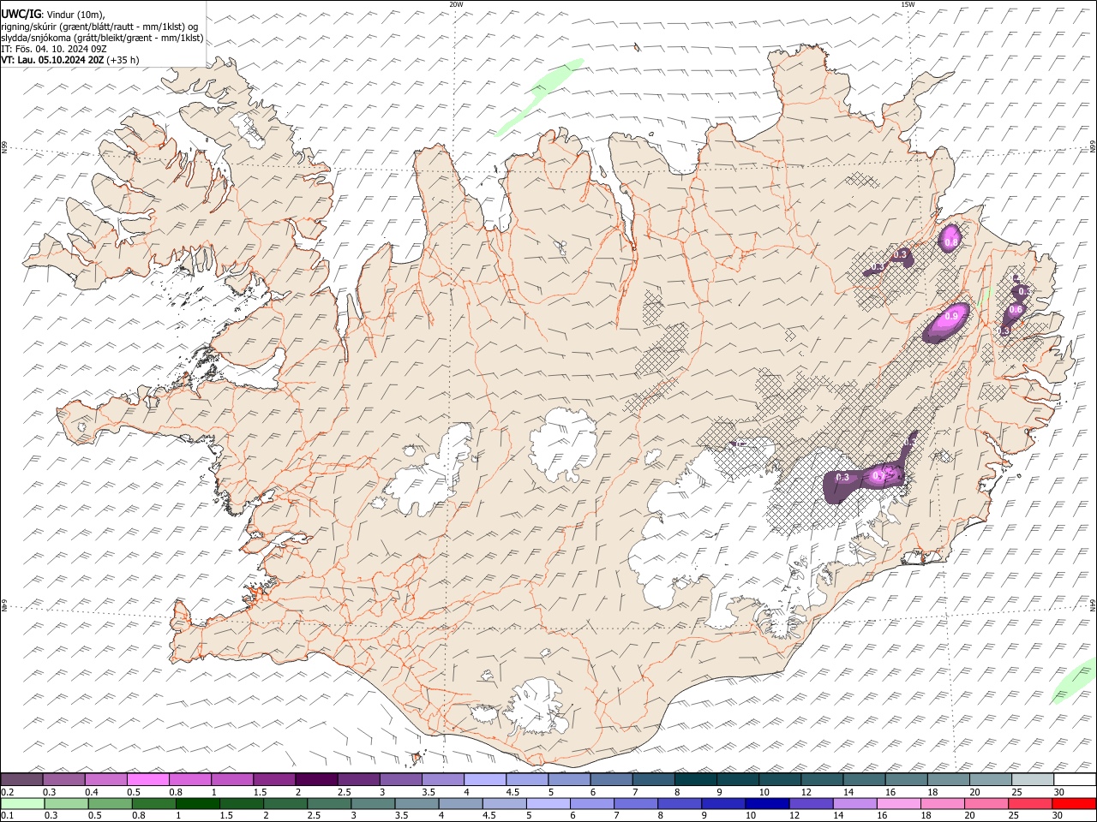Click the 0.7 precipitation value on the map
Image resolution: width=1097 pixels, height=822 pixels.
click(x=879, y=474)
